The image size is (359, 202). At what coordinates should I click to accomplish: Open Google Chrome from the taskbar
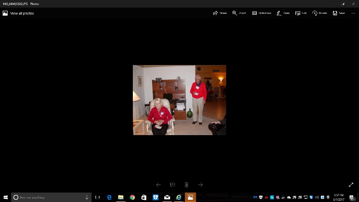click(132, 197)
